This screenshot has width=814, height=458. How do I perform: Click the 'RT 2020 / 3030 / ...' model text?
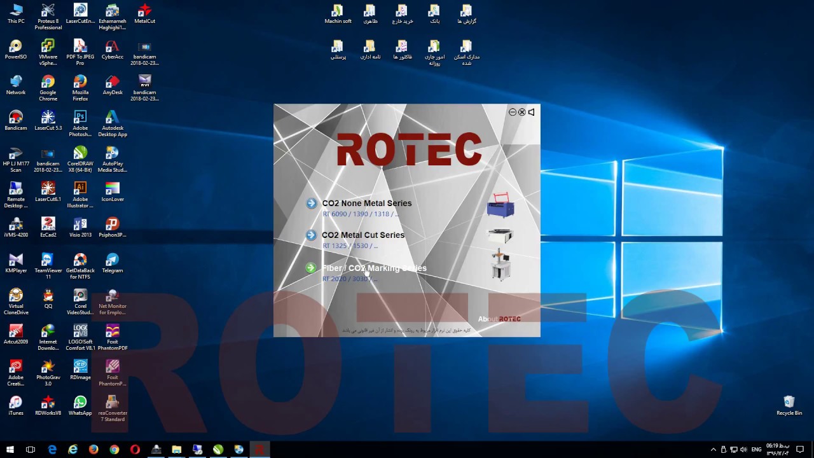coord(350,279)
